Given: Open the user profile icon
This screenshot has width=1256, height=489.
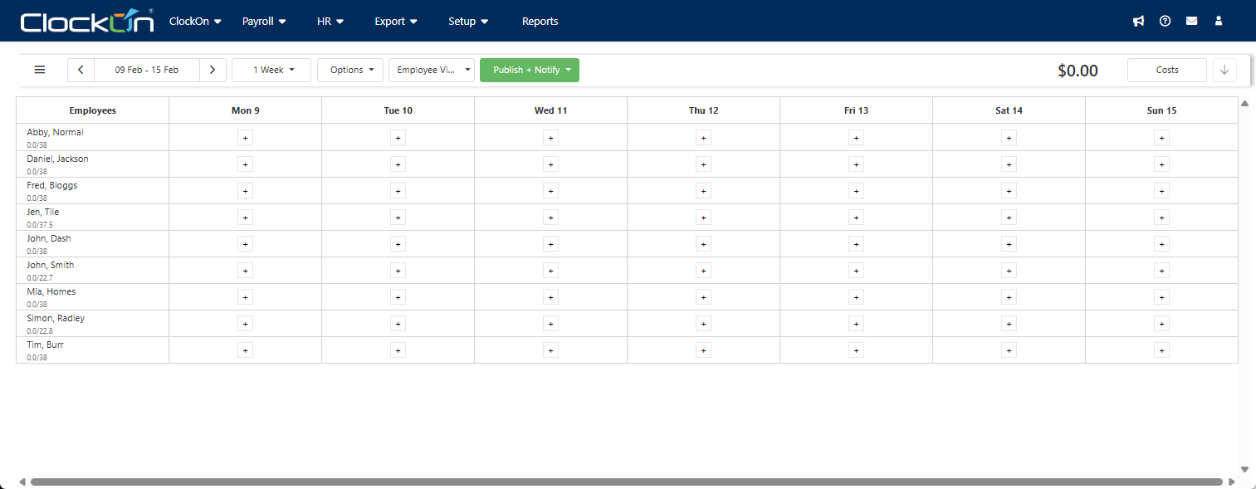Looking at the screenshot, I should [x=1219, y=21].
